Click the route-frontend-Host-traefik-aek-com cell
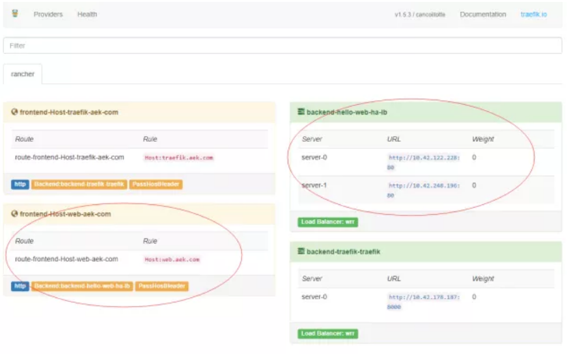 coord(70,157)
